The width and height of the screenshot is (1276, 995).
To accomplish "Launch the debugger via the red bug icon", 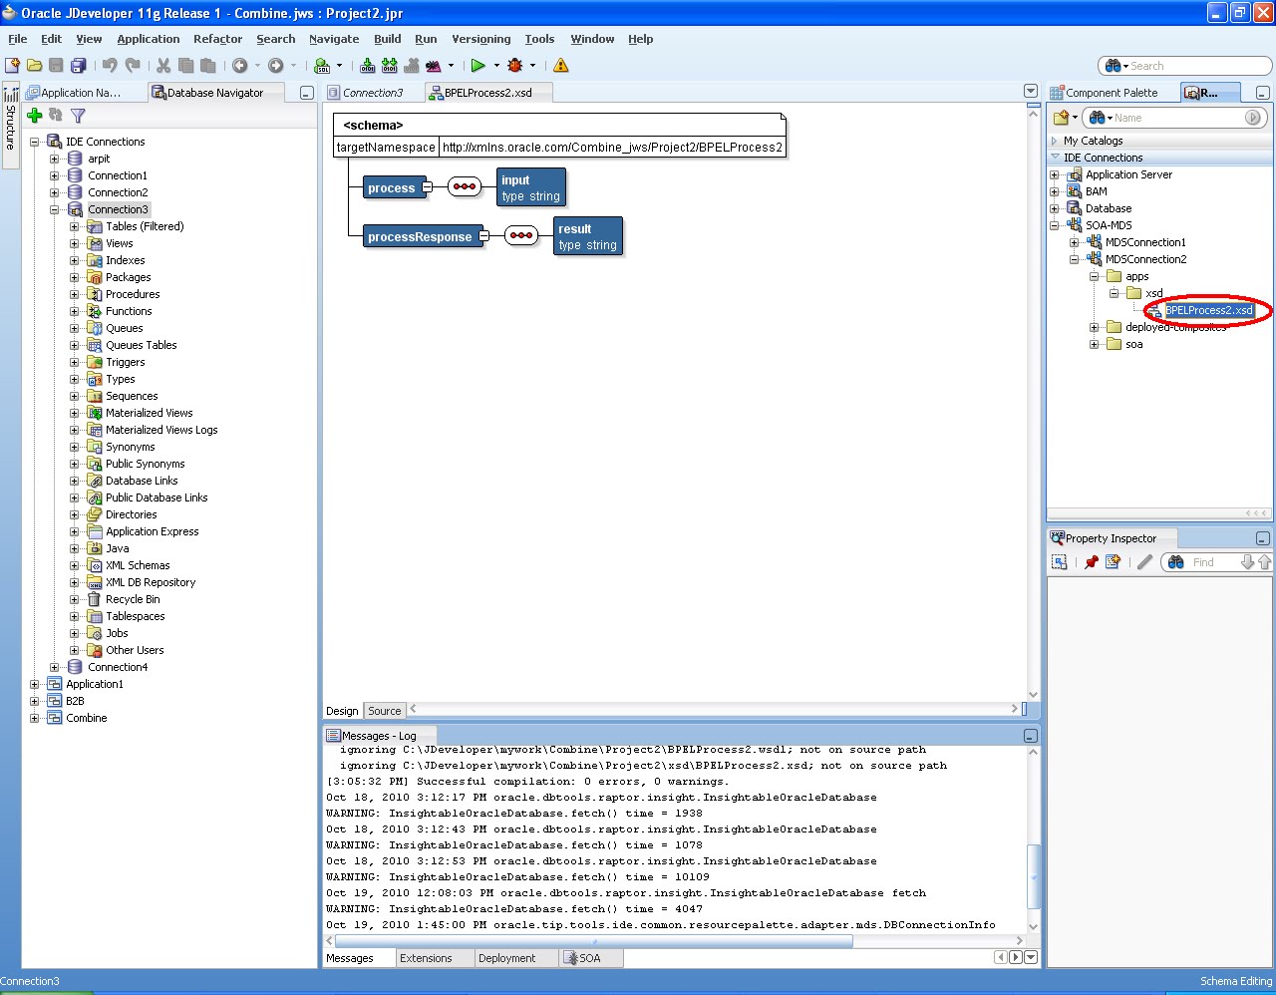I will [x=517, y=65].
